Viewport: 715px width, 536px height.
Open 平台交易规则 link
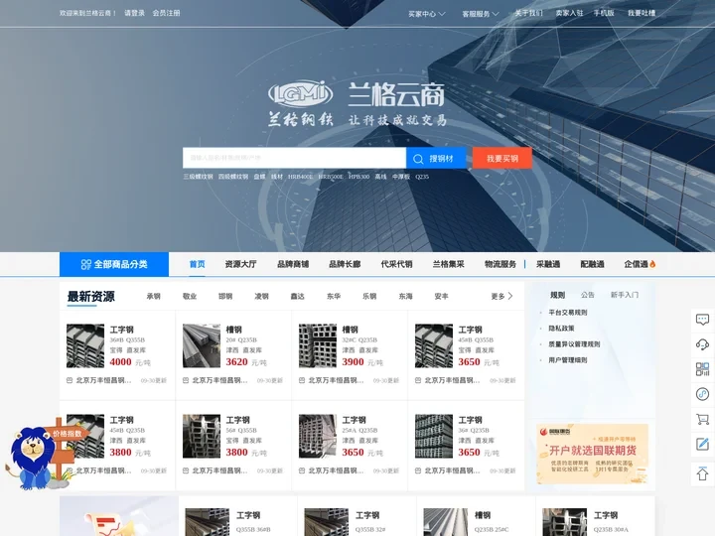(568, 313)
